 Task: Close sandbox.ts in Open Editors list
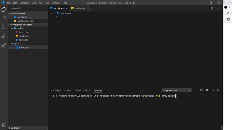(x=12, y=17)
